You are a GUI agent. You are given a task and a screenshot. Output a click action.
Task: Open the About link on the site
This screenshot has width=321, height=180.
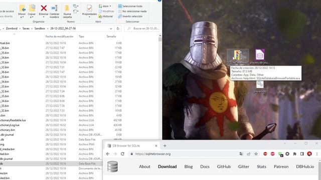(144, 166)
